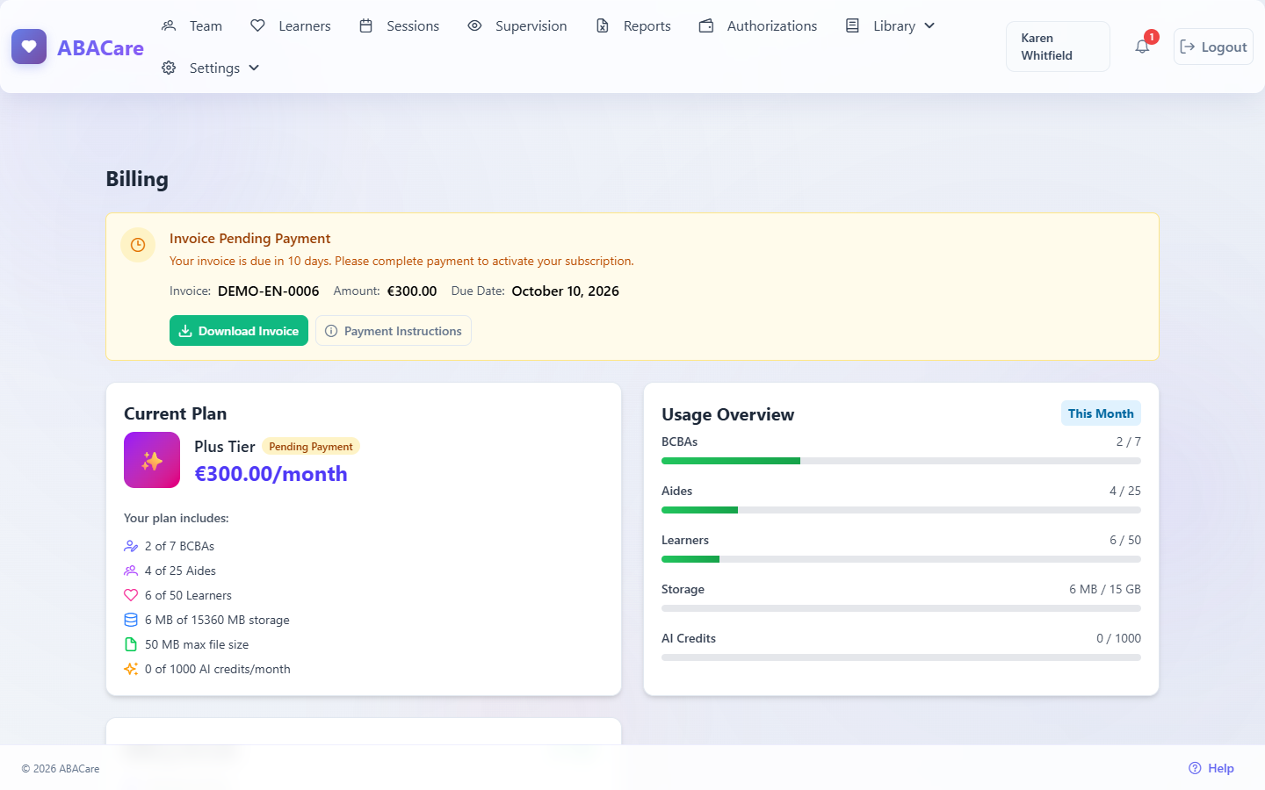Click the Authorizations wallet icon
Viewport: 1265px width, 790px height.
706,25
